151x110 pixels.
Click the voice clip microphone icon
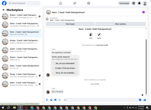[x=47, y=100]
